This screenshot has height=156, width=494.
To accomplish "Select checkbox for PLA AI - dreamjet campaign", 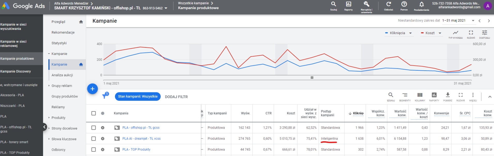I will tap(94, 139).
